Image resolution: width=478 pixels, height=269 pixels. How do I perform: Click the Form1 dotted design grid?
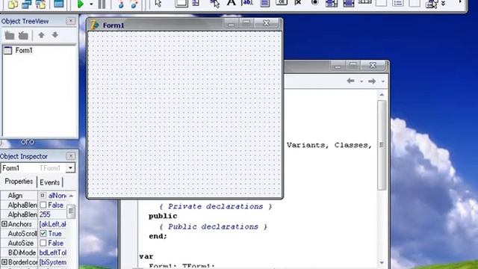184,114
